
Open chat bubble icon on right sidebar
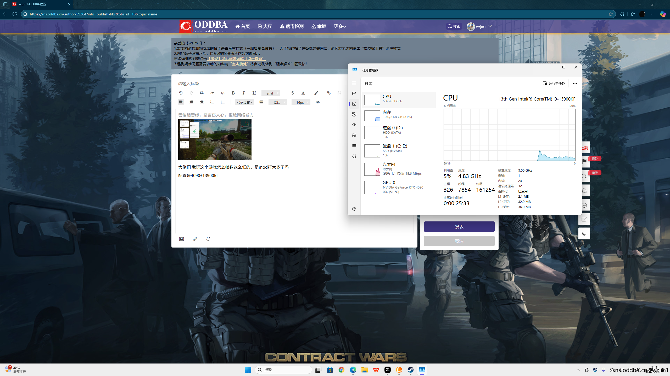click(x=584, y=205)
